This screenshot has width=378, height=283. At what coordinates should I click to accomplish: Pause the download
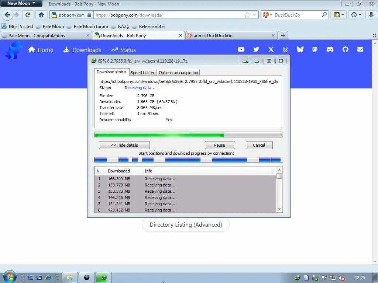(x=220, y=145)
